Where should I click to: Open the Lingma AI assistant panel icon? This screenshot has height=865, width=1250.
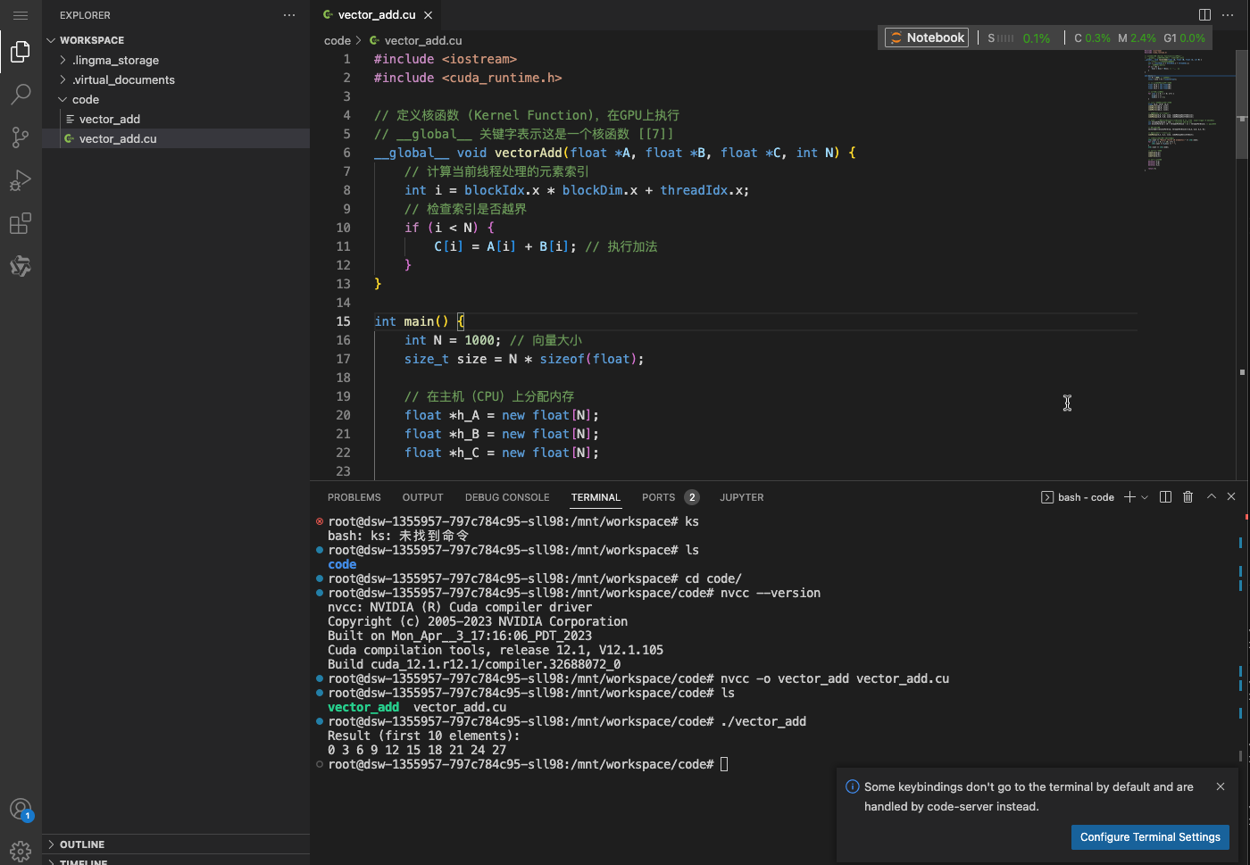tap(21, 266)
